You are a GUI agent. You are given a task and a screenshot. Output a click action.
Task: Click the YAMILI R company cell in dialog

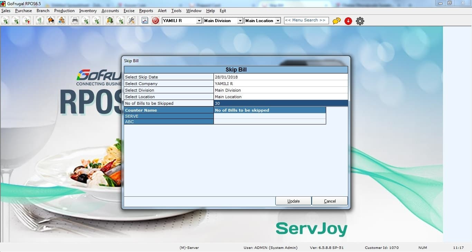pos(281,84)
